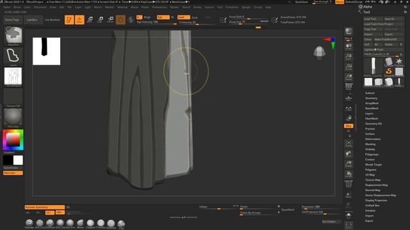Select the Clay brush on bottom shelf
Screen dimensions: 410x230
pos(121,224)
